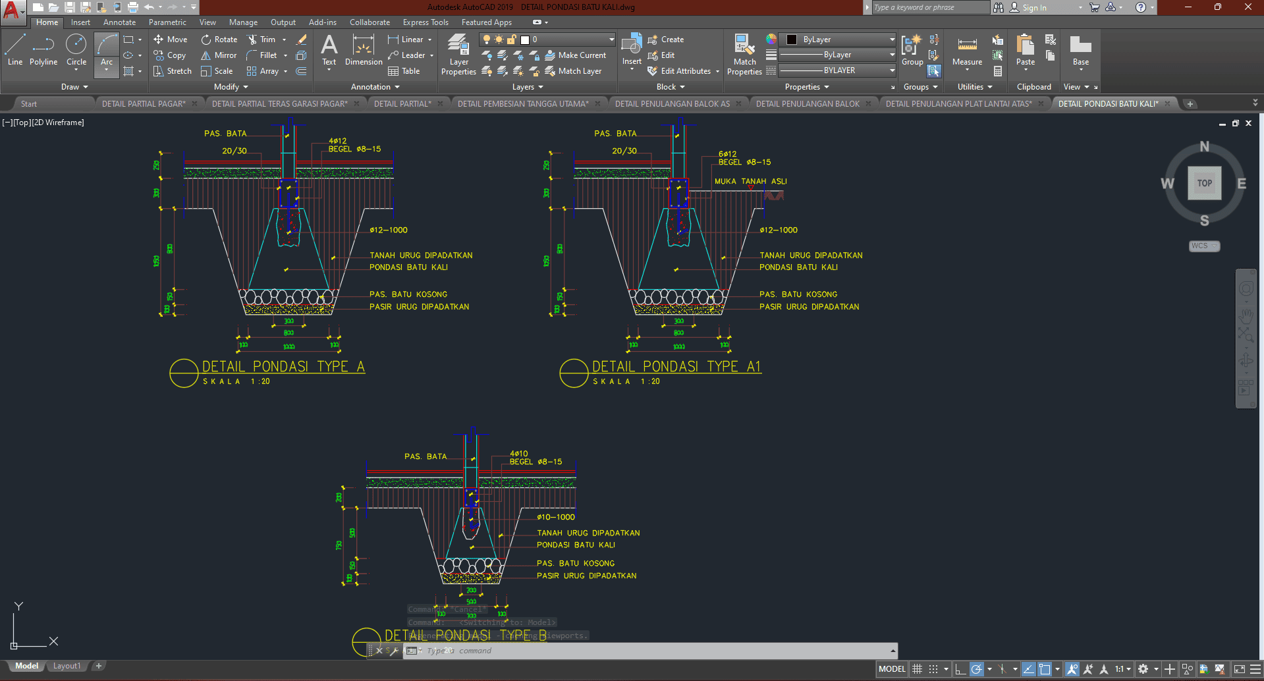This screenshot has width=1264, height=681.
Task: Expand the Draw panel flyout
Action: point(74,87)
